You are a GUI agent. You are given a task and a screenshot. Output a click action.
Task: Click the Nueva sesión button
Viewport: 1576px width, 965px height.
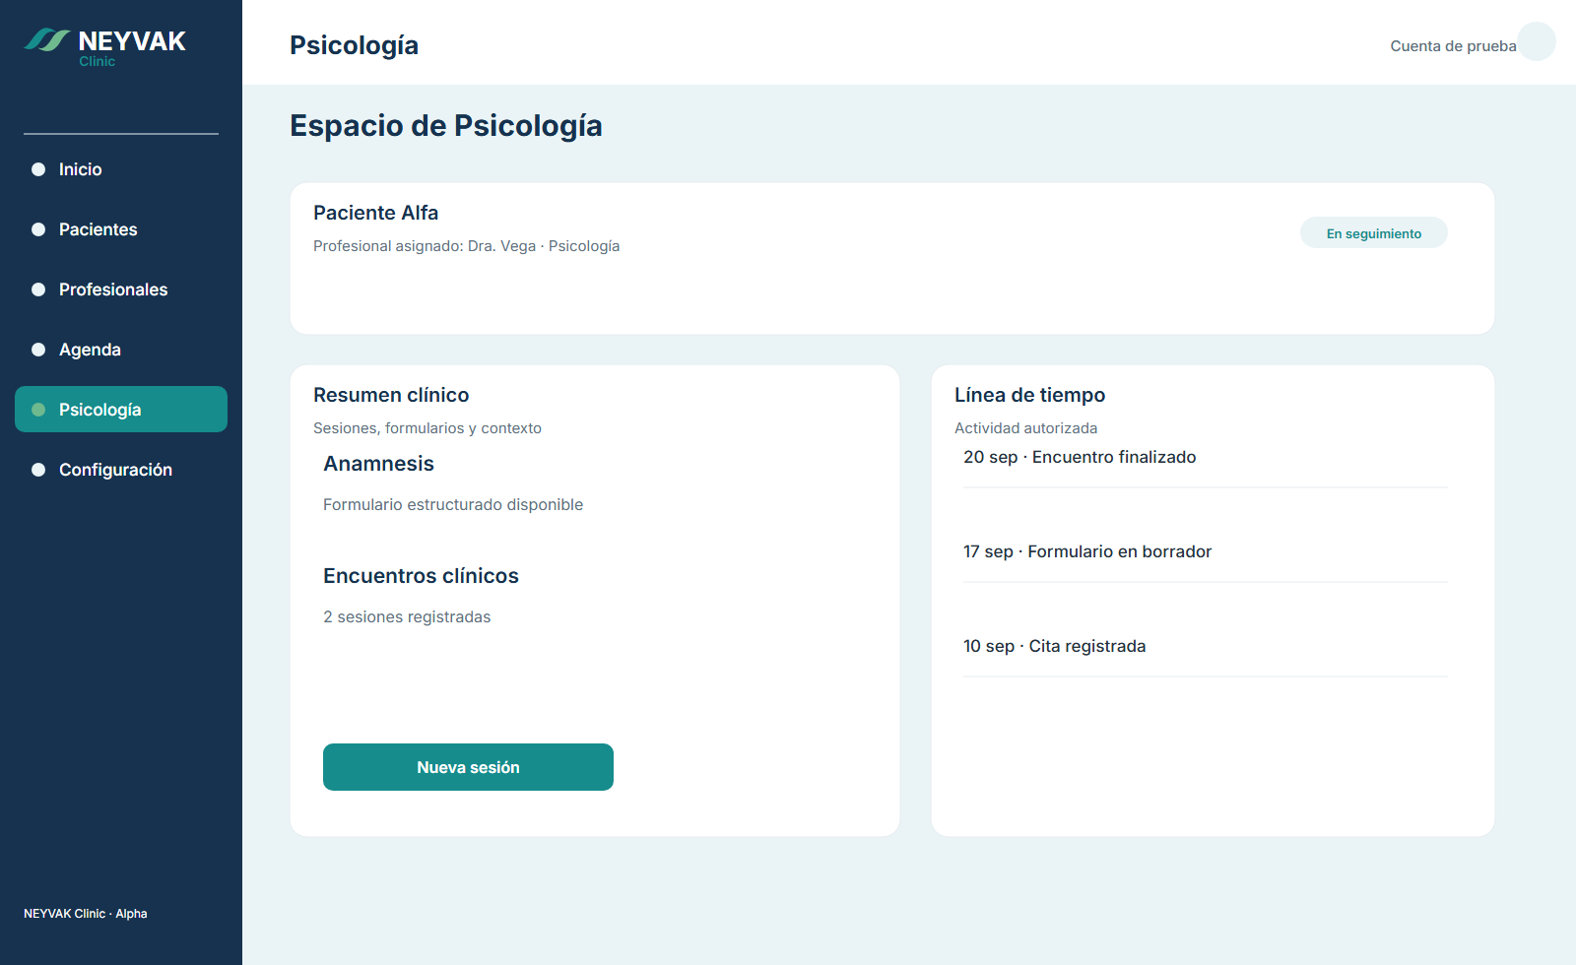click(x=468, y=767)
